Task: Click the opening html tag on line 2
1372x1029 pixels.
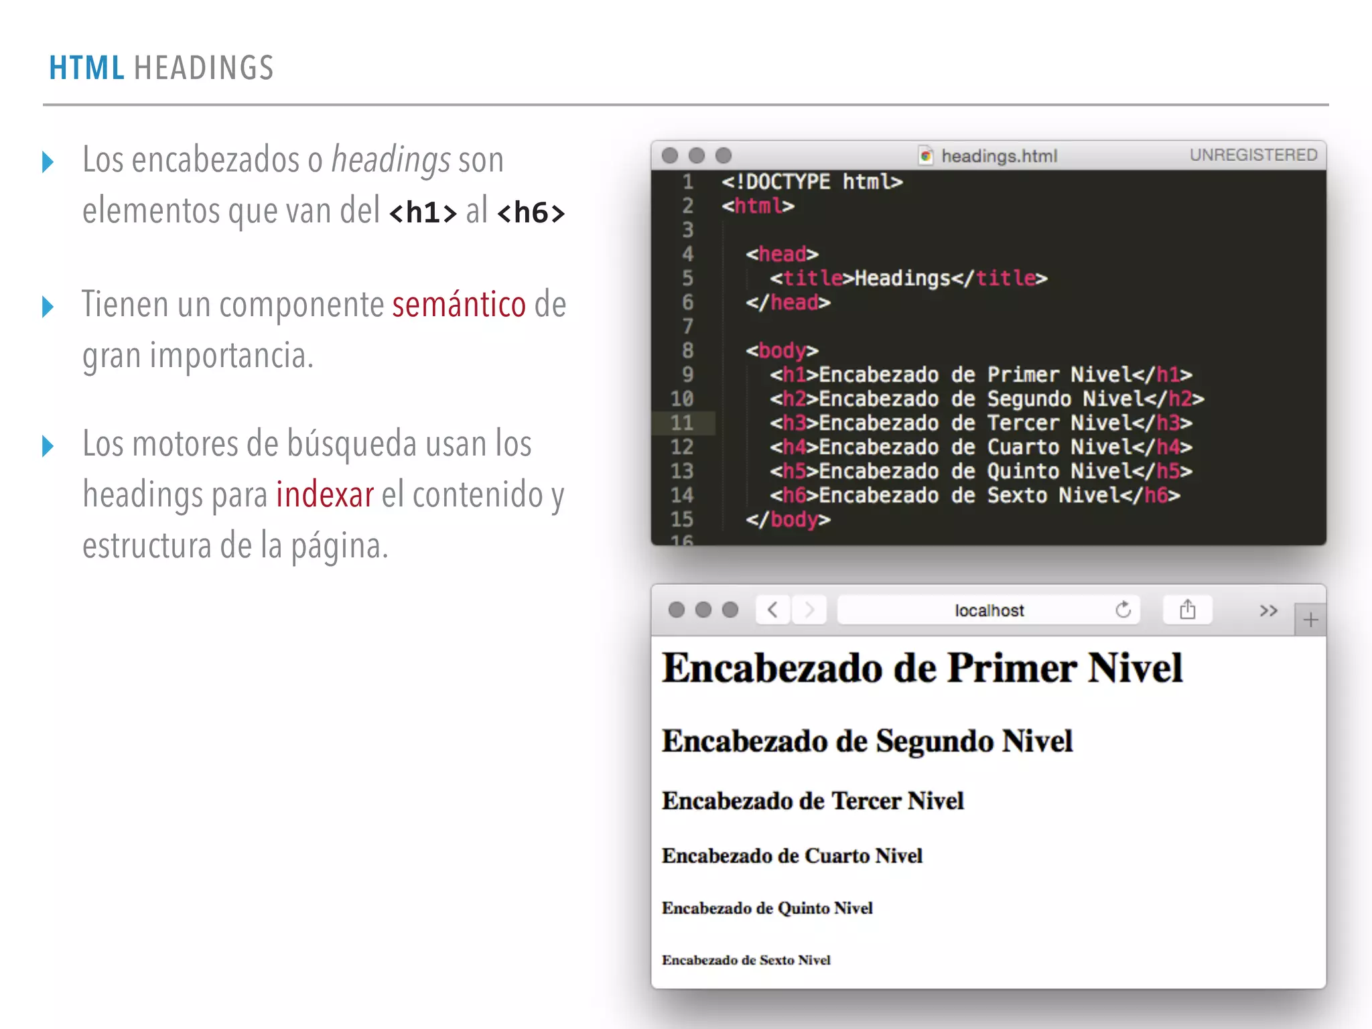Action: [x=758, y=206]
